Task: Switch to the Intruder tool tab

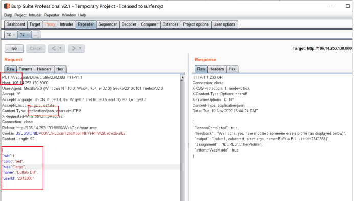Action: click(67, 24)
